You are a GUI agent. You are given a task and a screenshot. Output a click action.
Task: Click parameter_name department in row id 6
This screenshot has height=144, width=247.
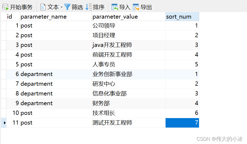click(56, 74)
